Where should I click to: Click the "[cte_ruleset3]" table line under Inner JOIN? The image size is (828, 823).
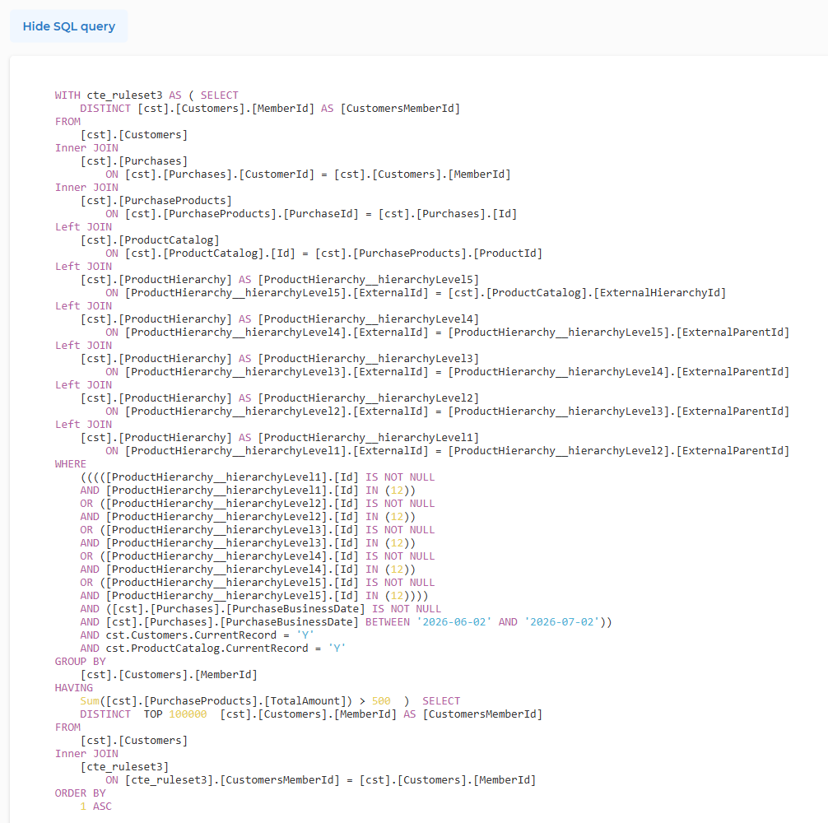tap(124, 767)
